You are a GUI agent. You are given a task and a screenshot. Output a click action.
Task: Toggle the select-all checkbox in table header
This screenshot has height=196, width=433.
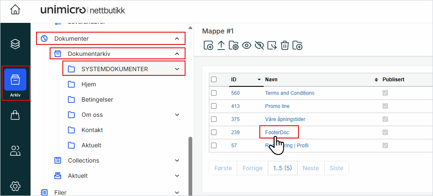pos(214,80)
